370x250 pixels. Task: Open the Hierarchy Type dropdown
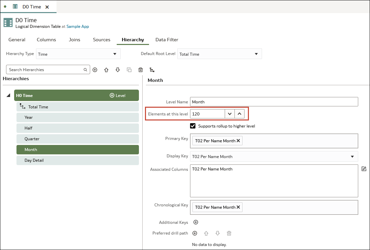tap(78, 54)
